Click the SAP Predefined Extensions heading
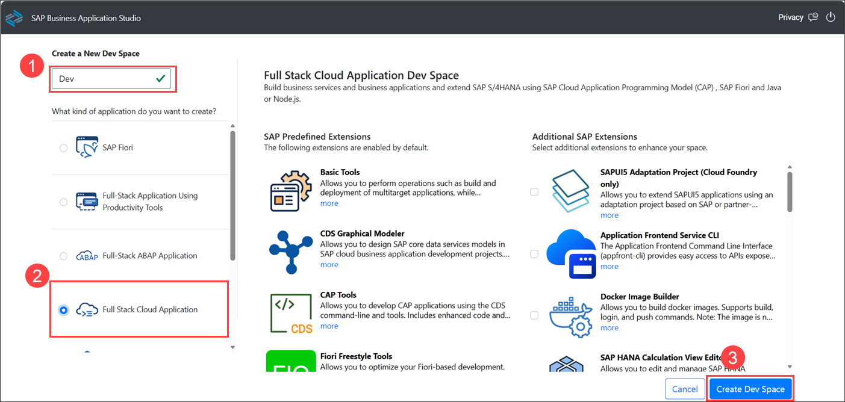Screen dimensions: 845x402 click(317, 137)
